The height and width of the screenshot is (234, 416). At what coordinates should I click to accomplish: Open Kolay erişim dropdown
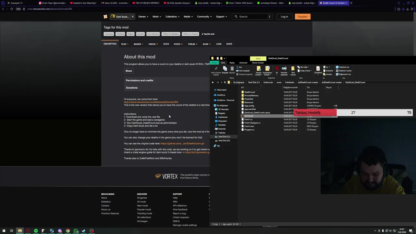[304, 71]
